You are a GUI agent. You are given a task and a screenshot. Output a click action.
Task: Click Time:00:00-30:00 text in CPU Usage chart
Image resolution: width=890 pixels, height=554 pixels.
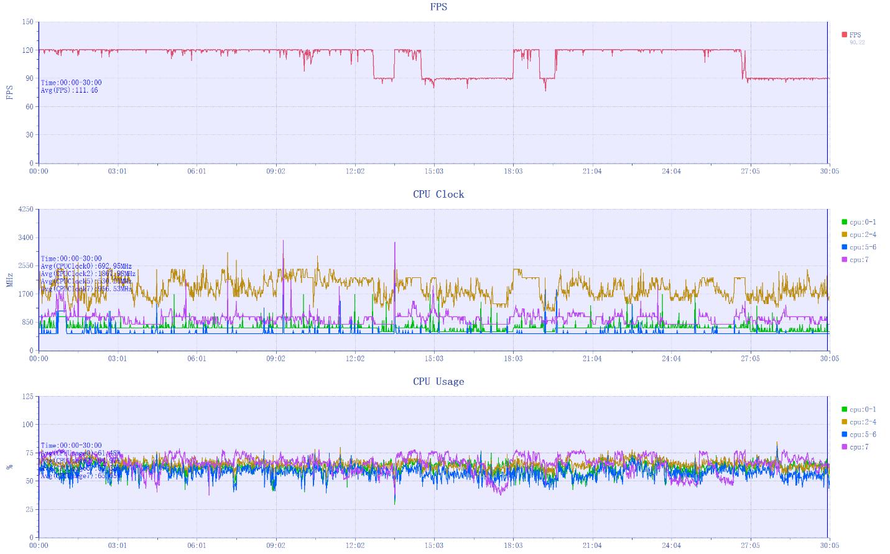point(71,446)
